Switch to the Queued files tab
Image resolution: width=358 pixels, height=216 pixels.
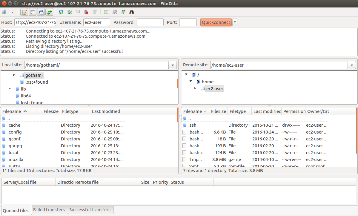pos(16,210)
